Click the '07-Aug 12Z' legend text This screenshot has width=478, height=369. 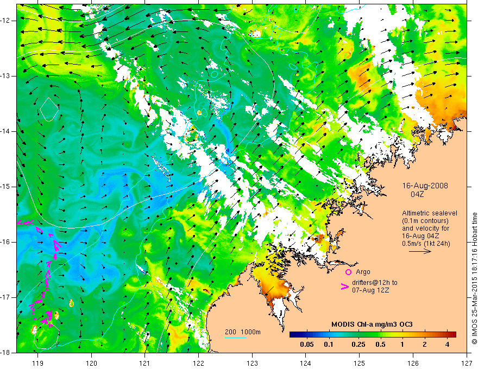click(370, 290)
